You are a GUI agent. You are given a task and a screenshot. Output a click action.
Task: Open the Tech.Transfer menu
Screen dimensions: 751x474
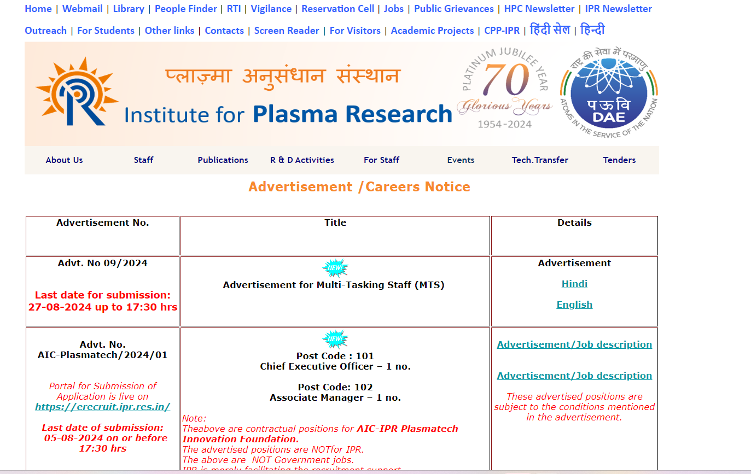[x=540, y=160]
